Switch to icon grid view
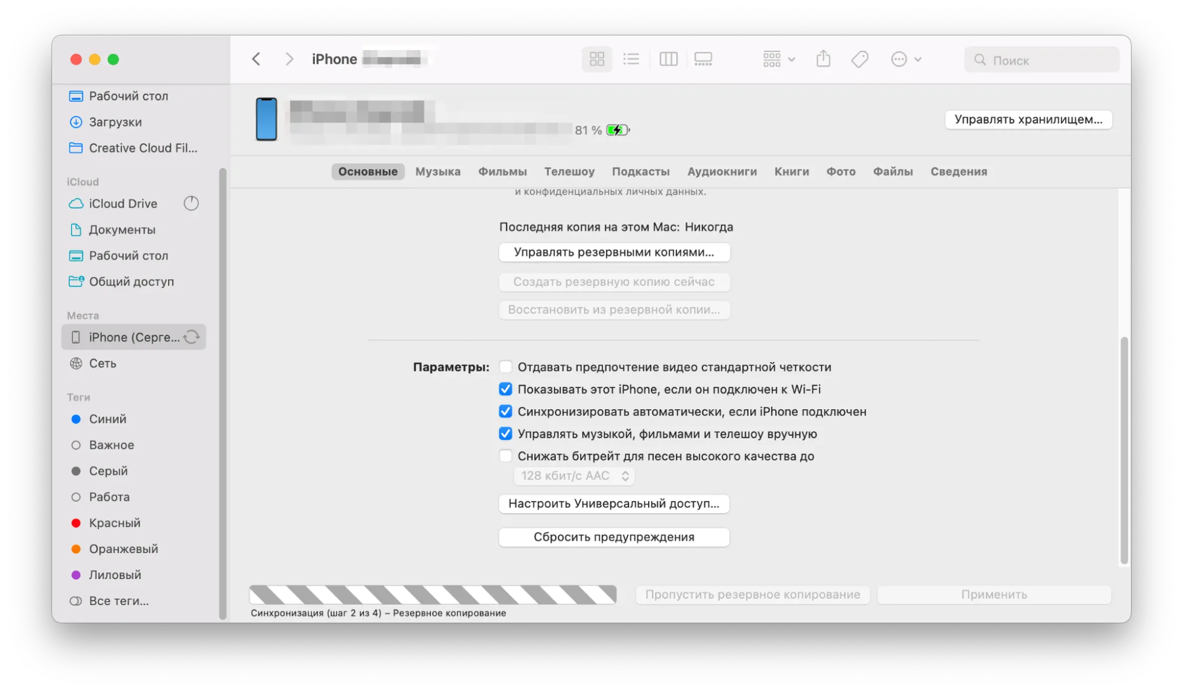The width and height of the screenshot is (1183, 692). tap(597, 59)
